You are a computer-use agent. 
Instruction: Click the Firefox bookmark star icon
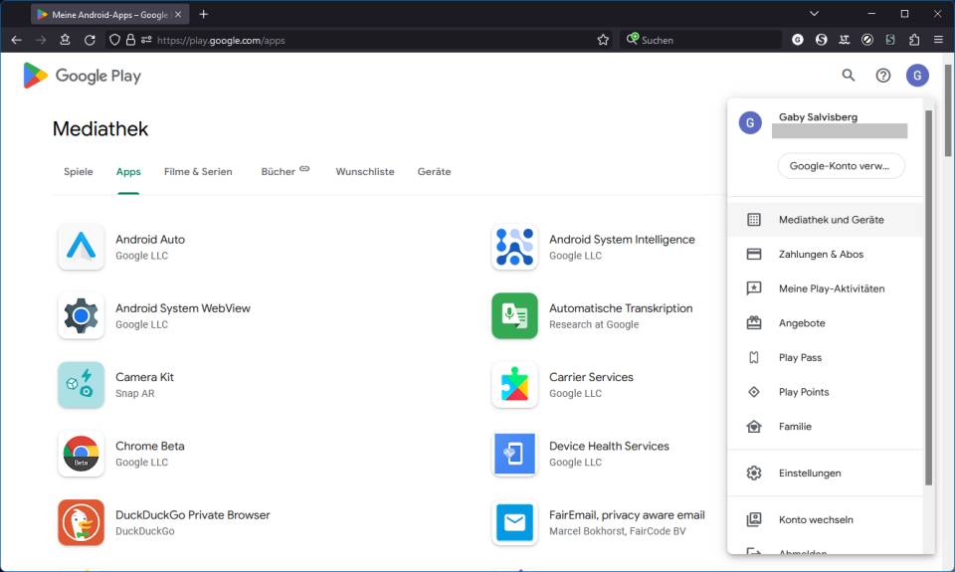(603, 40)
